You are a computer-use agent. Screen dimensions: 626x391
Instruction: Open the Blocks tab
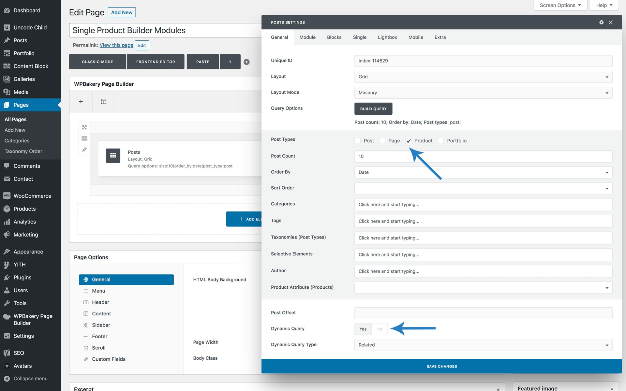334,37
